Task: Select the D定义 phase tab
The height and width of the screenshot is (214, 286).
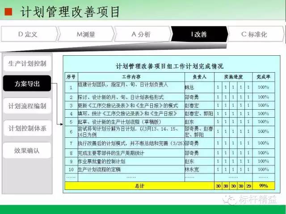Action: [x=28, y=34]
